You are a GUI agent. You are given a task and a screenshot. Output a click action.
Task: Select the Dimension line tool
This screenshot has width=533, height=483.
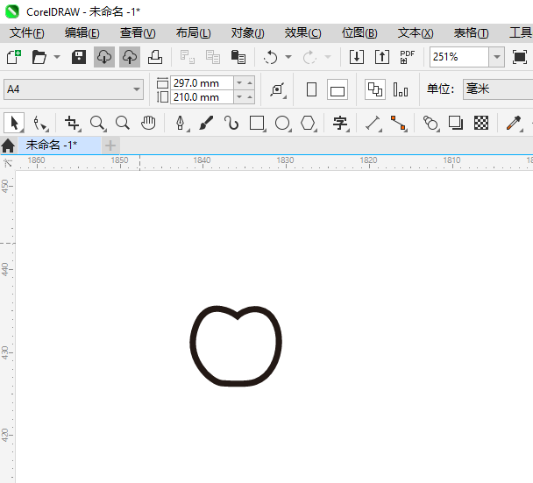tap(373, 123)
